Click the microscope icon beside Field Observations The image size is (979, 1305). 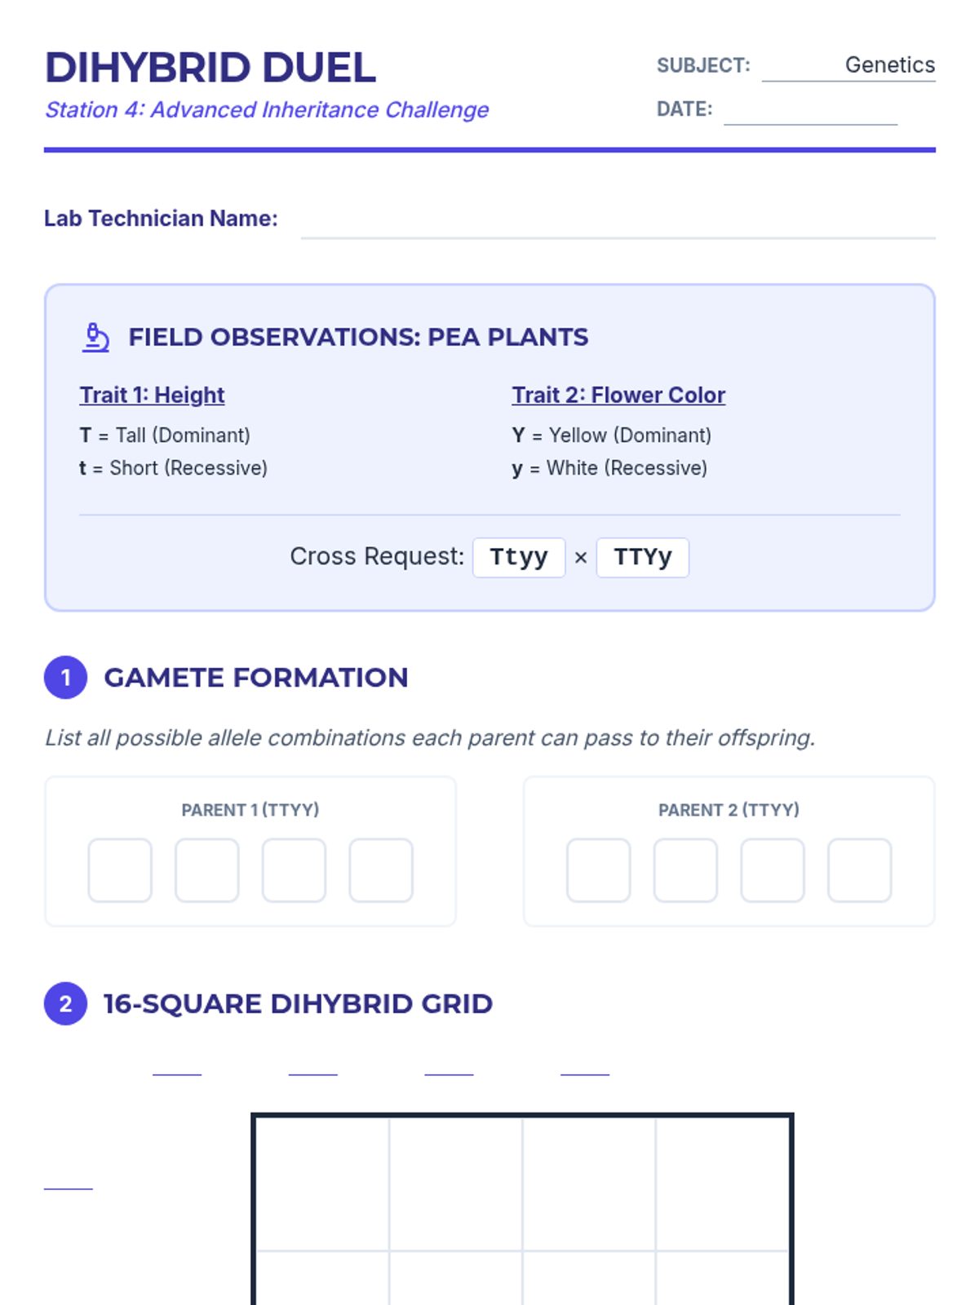tap(95, 337)
